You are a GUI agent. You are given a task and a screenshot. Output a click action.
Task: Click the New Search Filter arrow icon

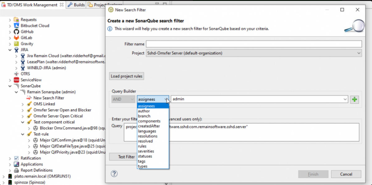(x=29, y=98)
